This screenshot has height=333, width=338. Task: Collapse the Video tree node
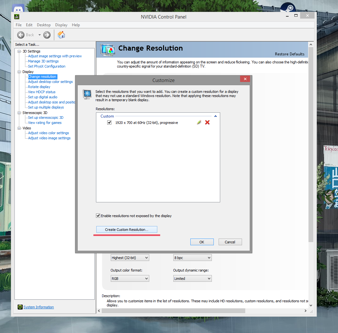pyautogui.click(x=19, y=128)
